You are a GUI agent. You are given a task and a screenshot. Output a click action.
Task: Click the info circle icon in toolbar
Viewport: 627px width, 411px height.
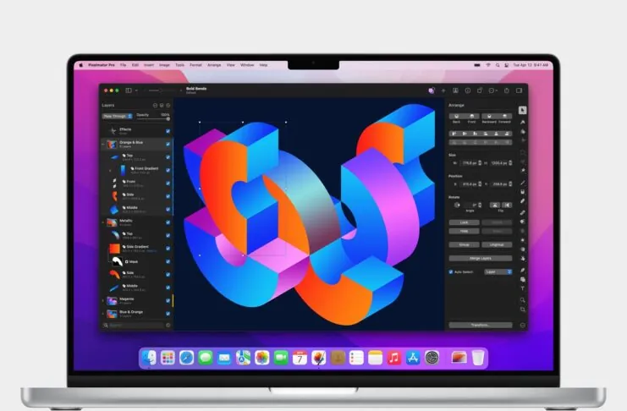click(x=467, y=90)
